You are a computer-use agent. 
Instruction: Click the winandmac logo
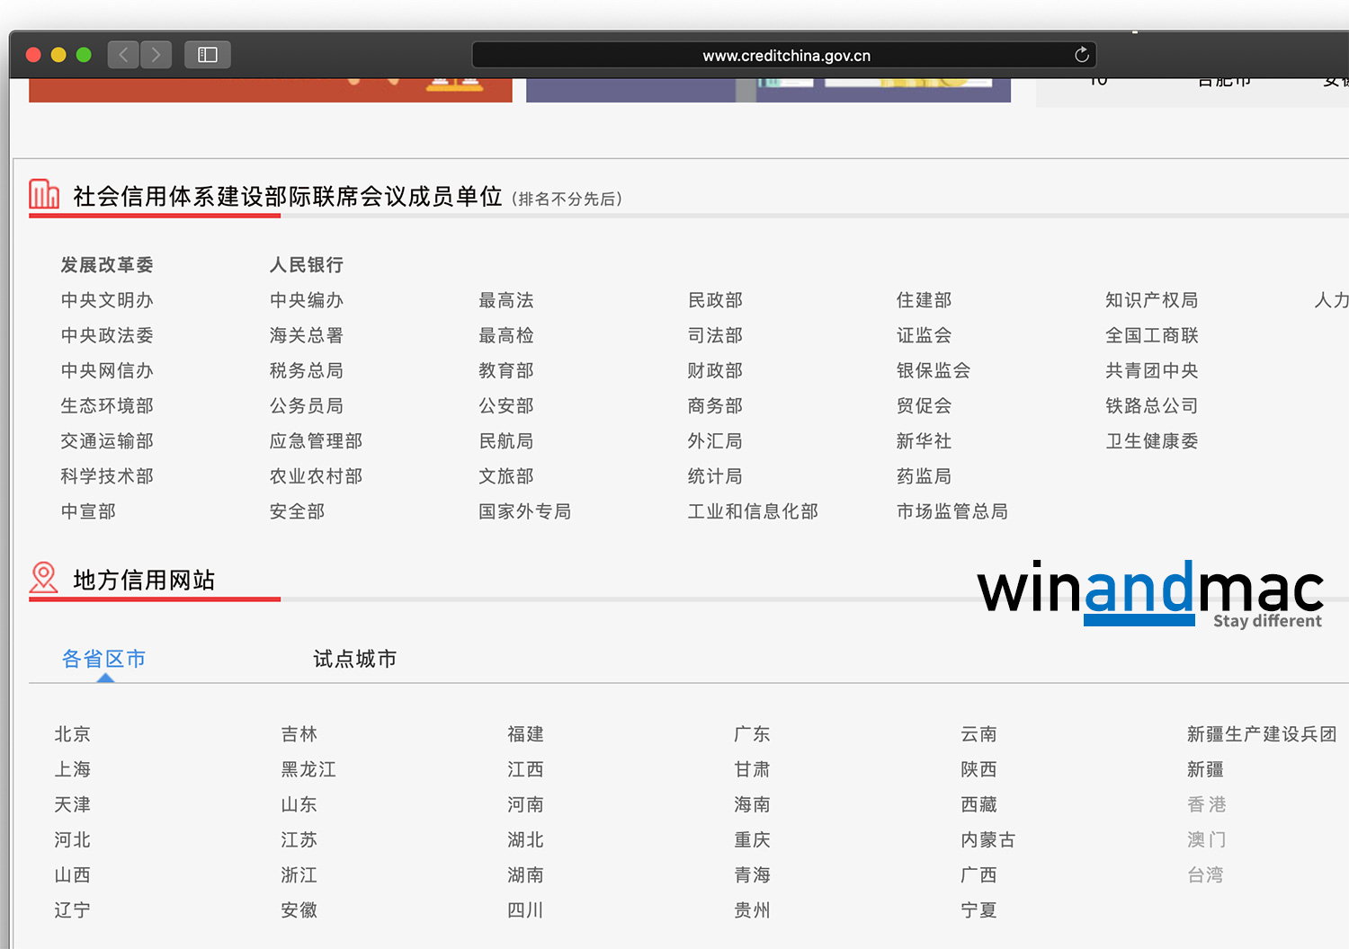click(1149, 593)
